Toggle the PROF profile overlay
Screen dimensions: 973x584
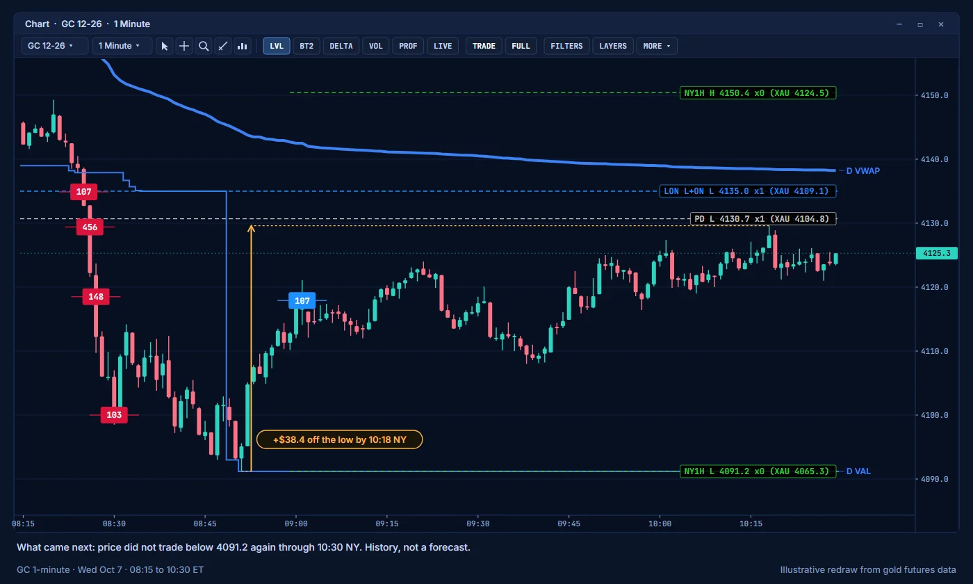[408, 46]
